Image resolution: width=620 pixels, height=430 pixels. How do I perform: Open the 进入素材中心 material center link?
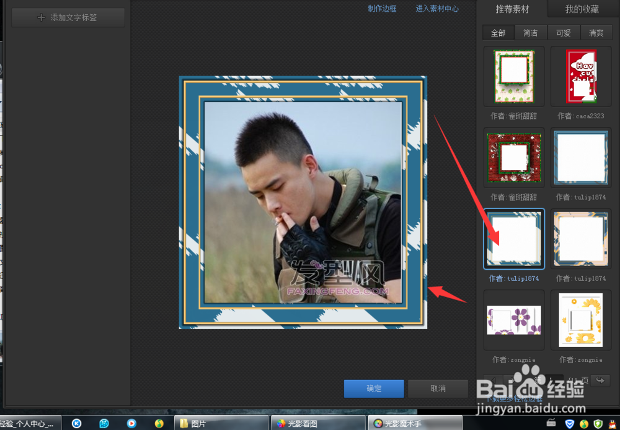pyautogui.click(x=437, y=9)
